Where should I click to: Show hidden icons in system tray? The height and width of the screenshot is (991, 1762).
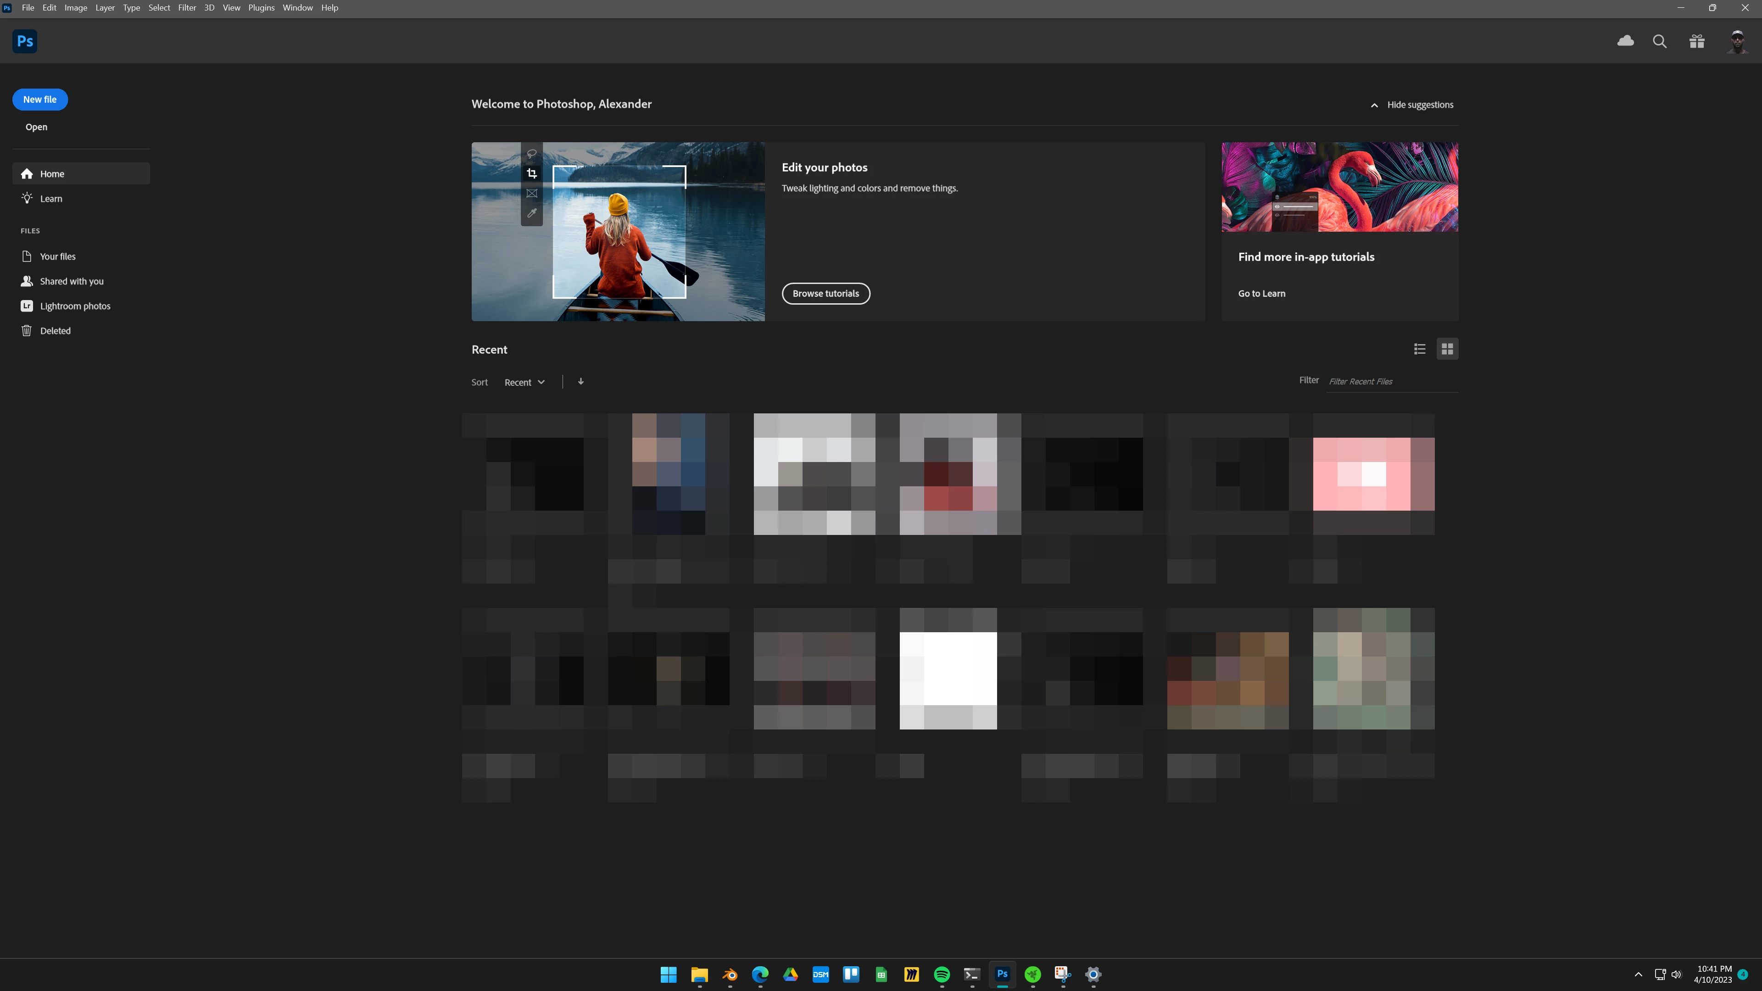(1638, 974)
